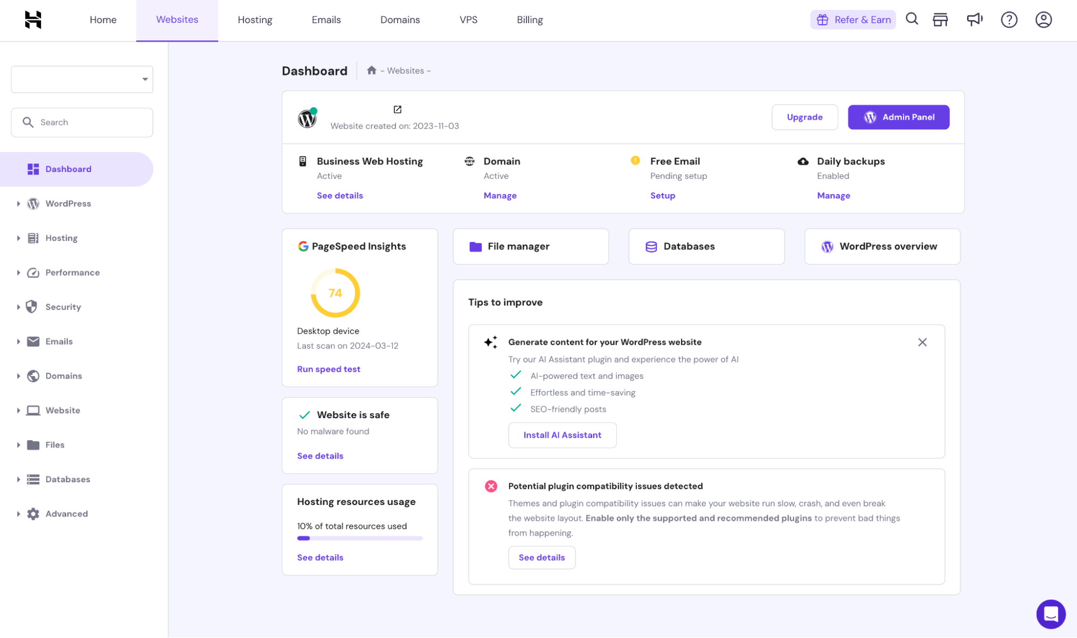Click the hosting resources usage bar

pos(359,538)
